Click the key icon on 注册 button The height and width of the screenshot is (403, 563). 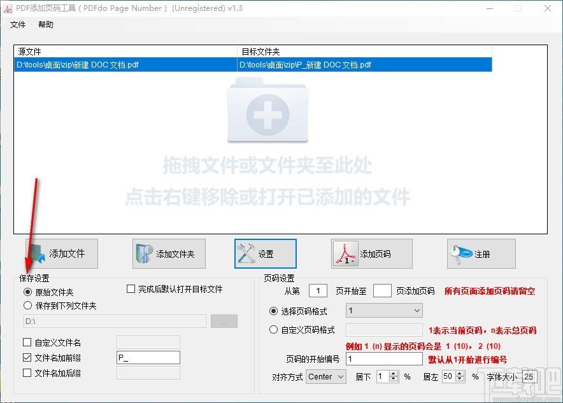pyautogui.click(x=461, y=254)
